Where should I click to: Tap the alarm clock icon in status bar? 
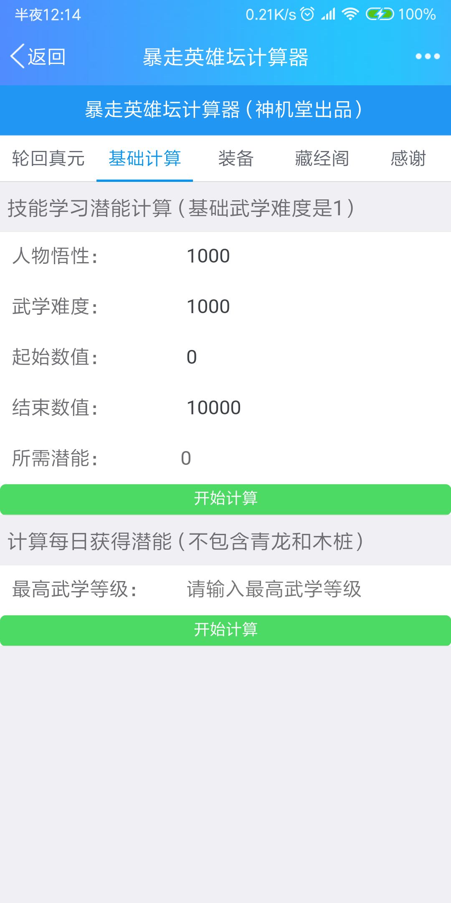(x=307, y=14)
